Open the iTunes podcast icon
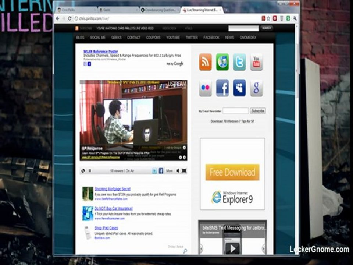Viewport: 353px width, 265px height. (222, 62)
